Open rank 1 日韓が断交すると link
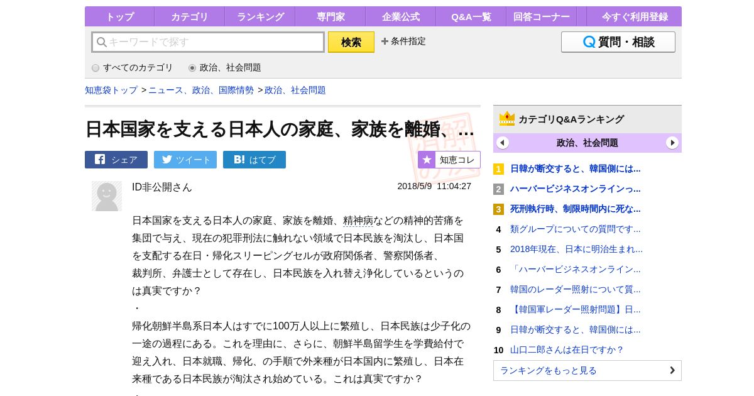This screenshot has width=754, height=396. (x=576, y=168)
